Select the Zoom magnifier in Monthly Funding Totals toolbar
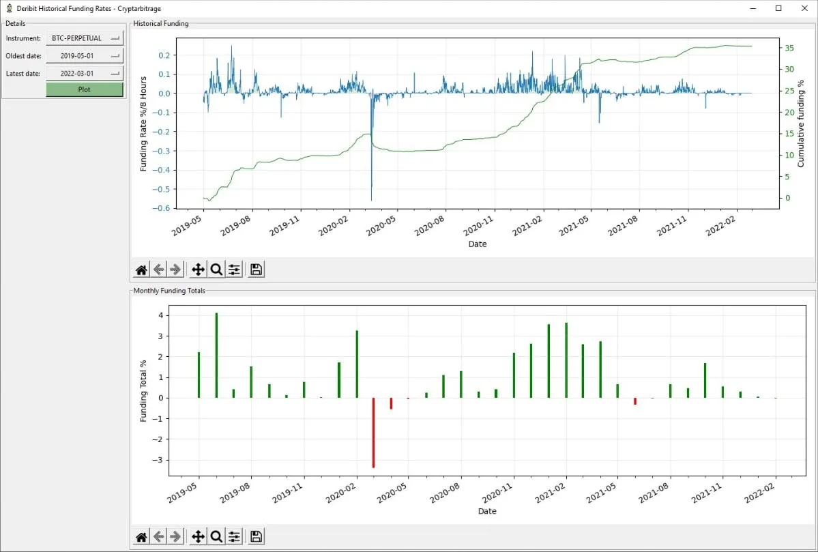Viewport: 818px width, 552px height. click(x=216, y=537)
